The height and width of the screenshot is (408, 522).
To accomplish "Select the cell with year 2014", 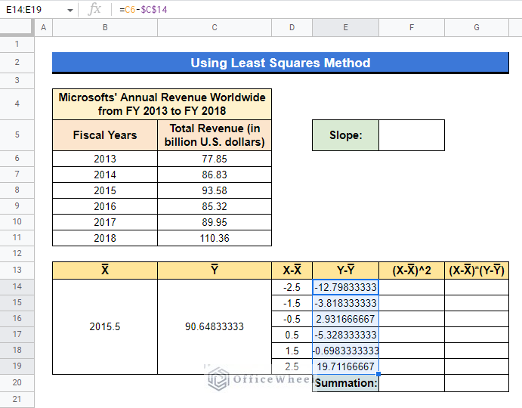I will pos(105,175).
